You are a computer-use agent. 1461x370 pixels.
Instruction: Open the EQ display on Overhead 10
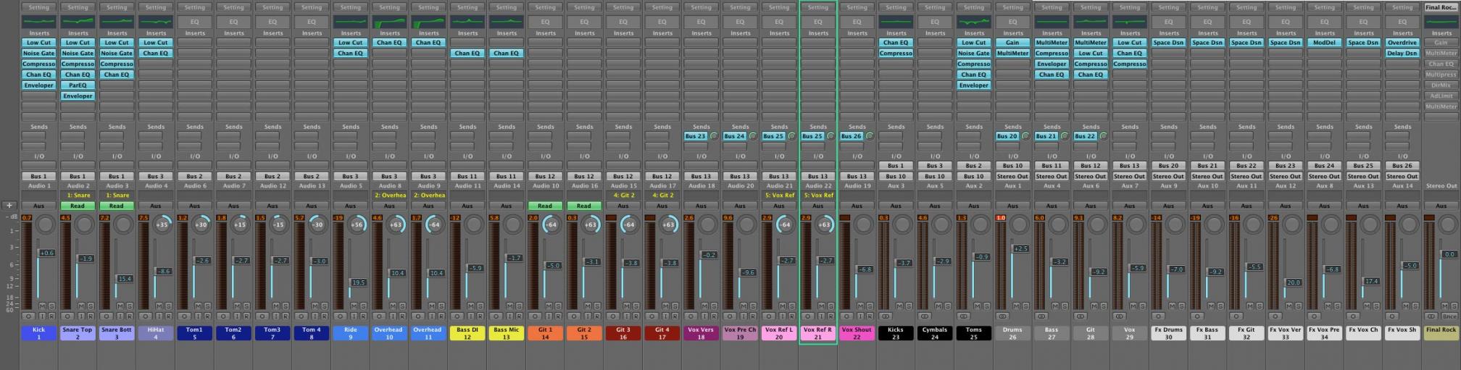tap(390, 22)
